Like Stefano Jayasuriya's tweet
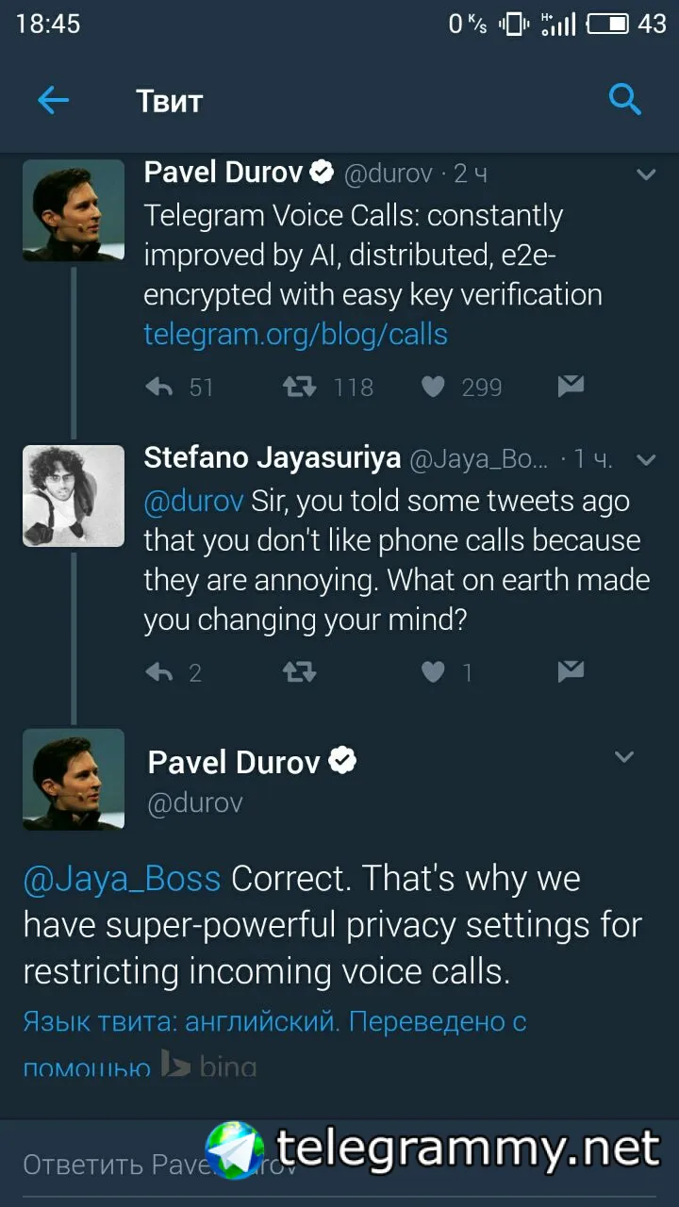The height and width of the screenshot is (1207, 679). 433,671
